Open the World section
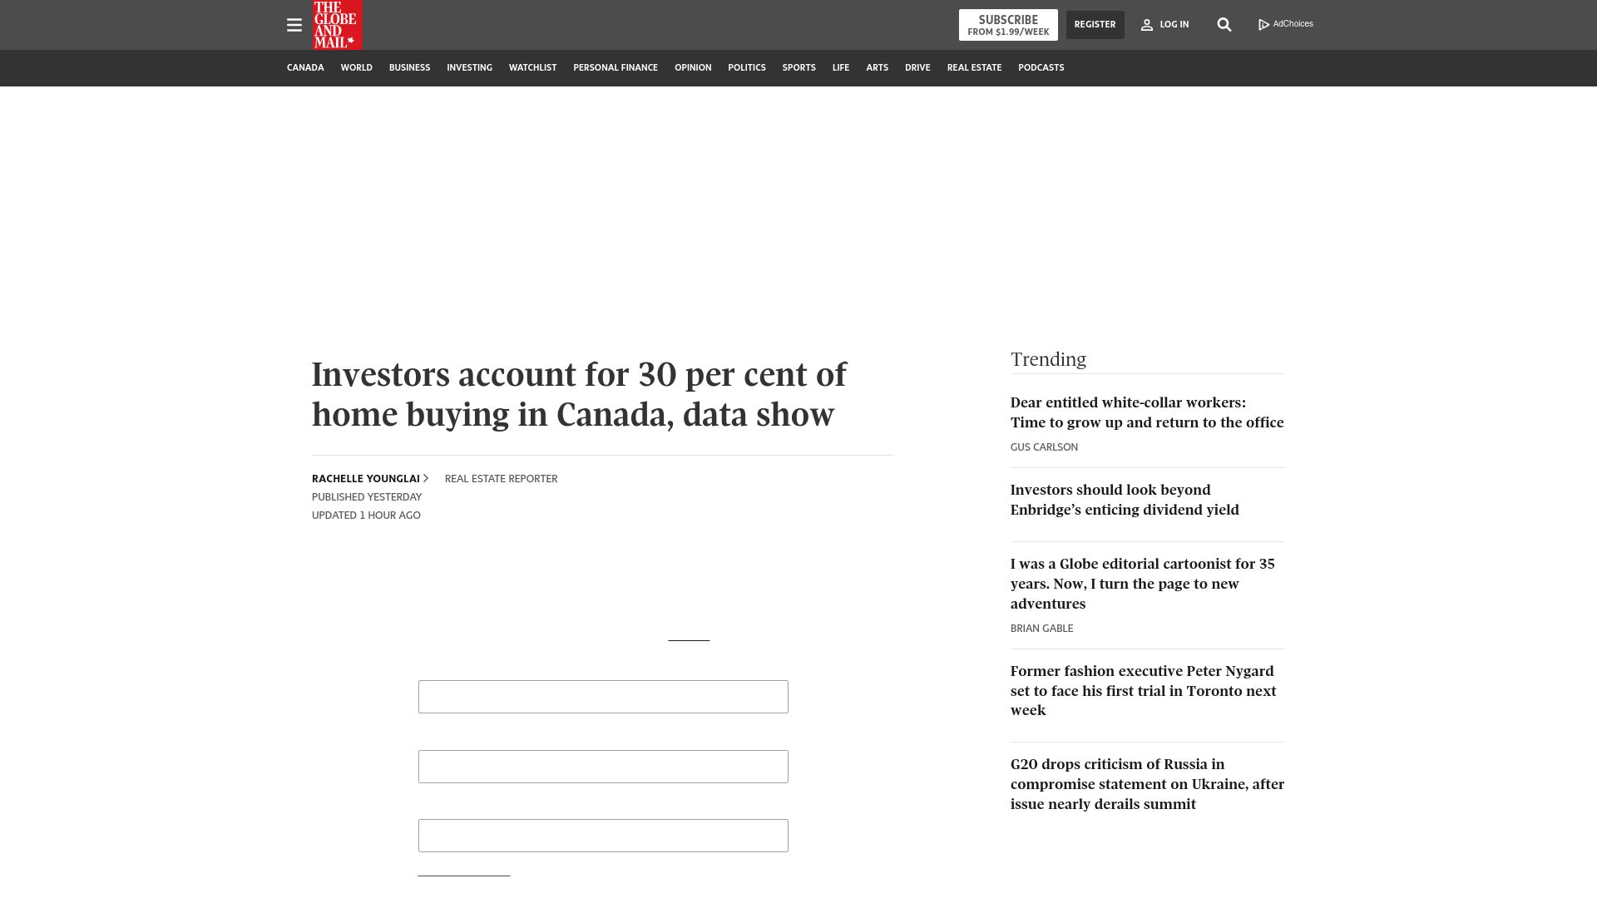This screenshot has height=898, width=1597. click(356, 67)
